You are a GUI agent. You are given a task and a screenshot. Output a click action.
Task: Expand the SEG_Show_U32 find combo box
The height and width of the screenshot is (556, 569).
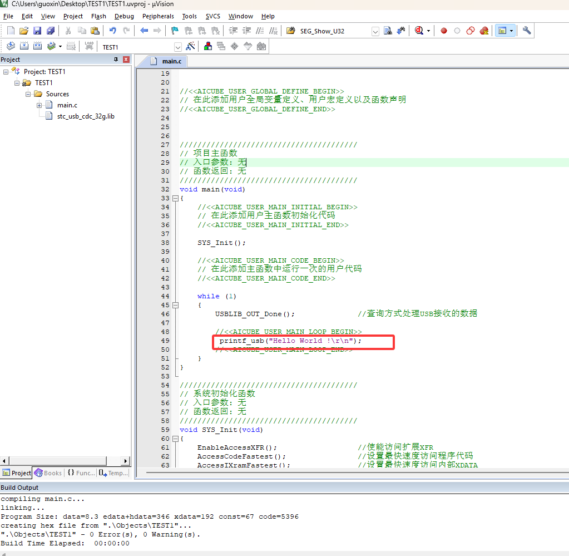[375, 32]
